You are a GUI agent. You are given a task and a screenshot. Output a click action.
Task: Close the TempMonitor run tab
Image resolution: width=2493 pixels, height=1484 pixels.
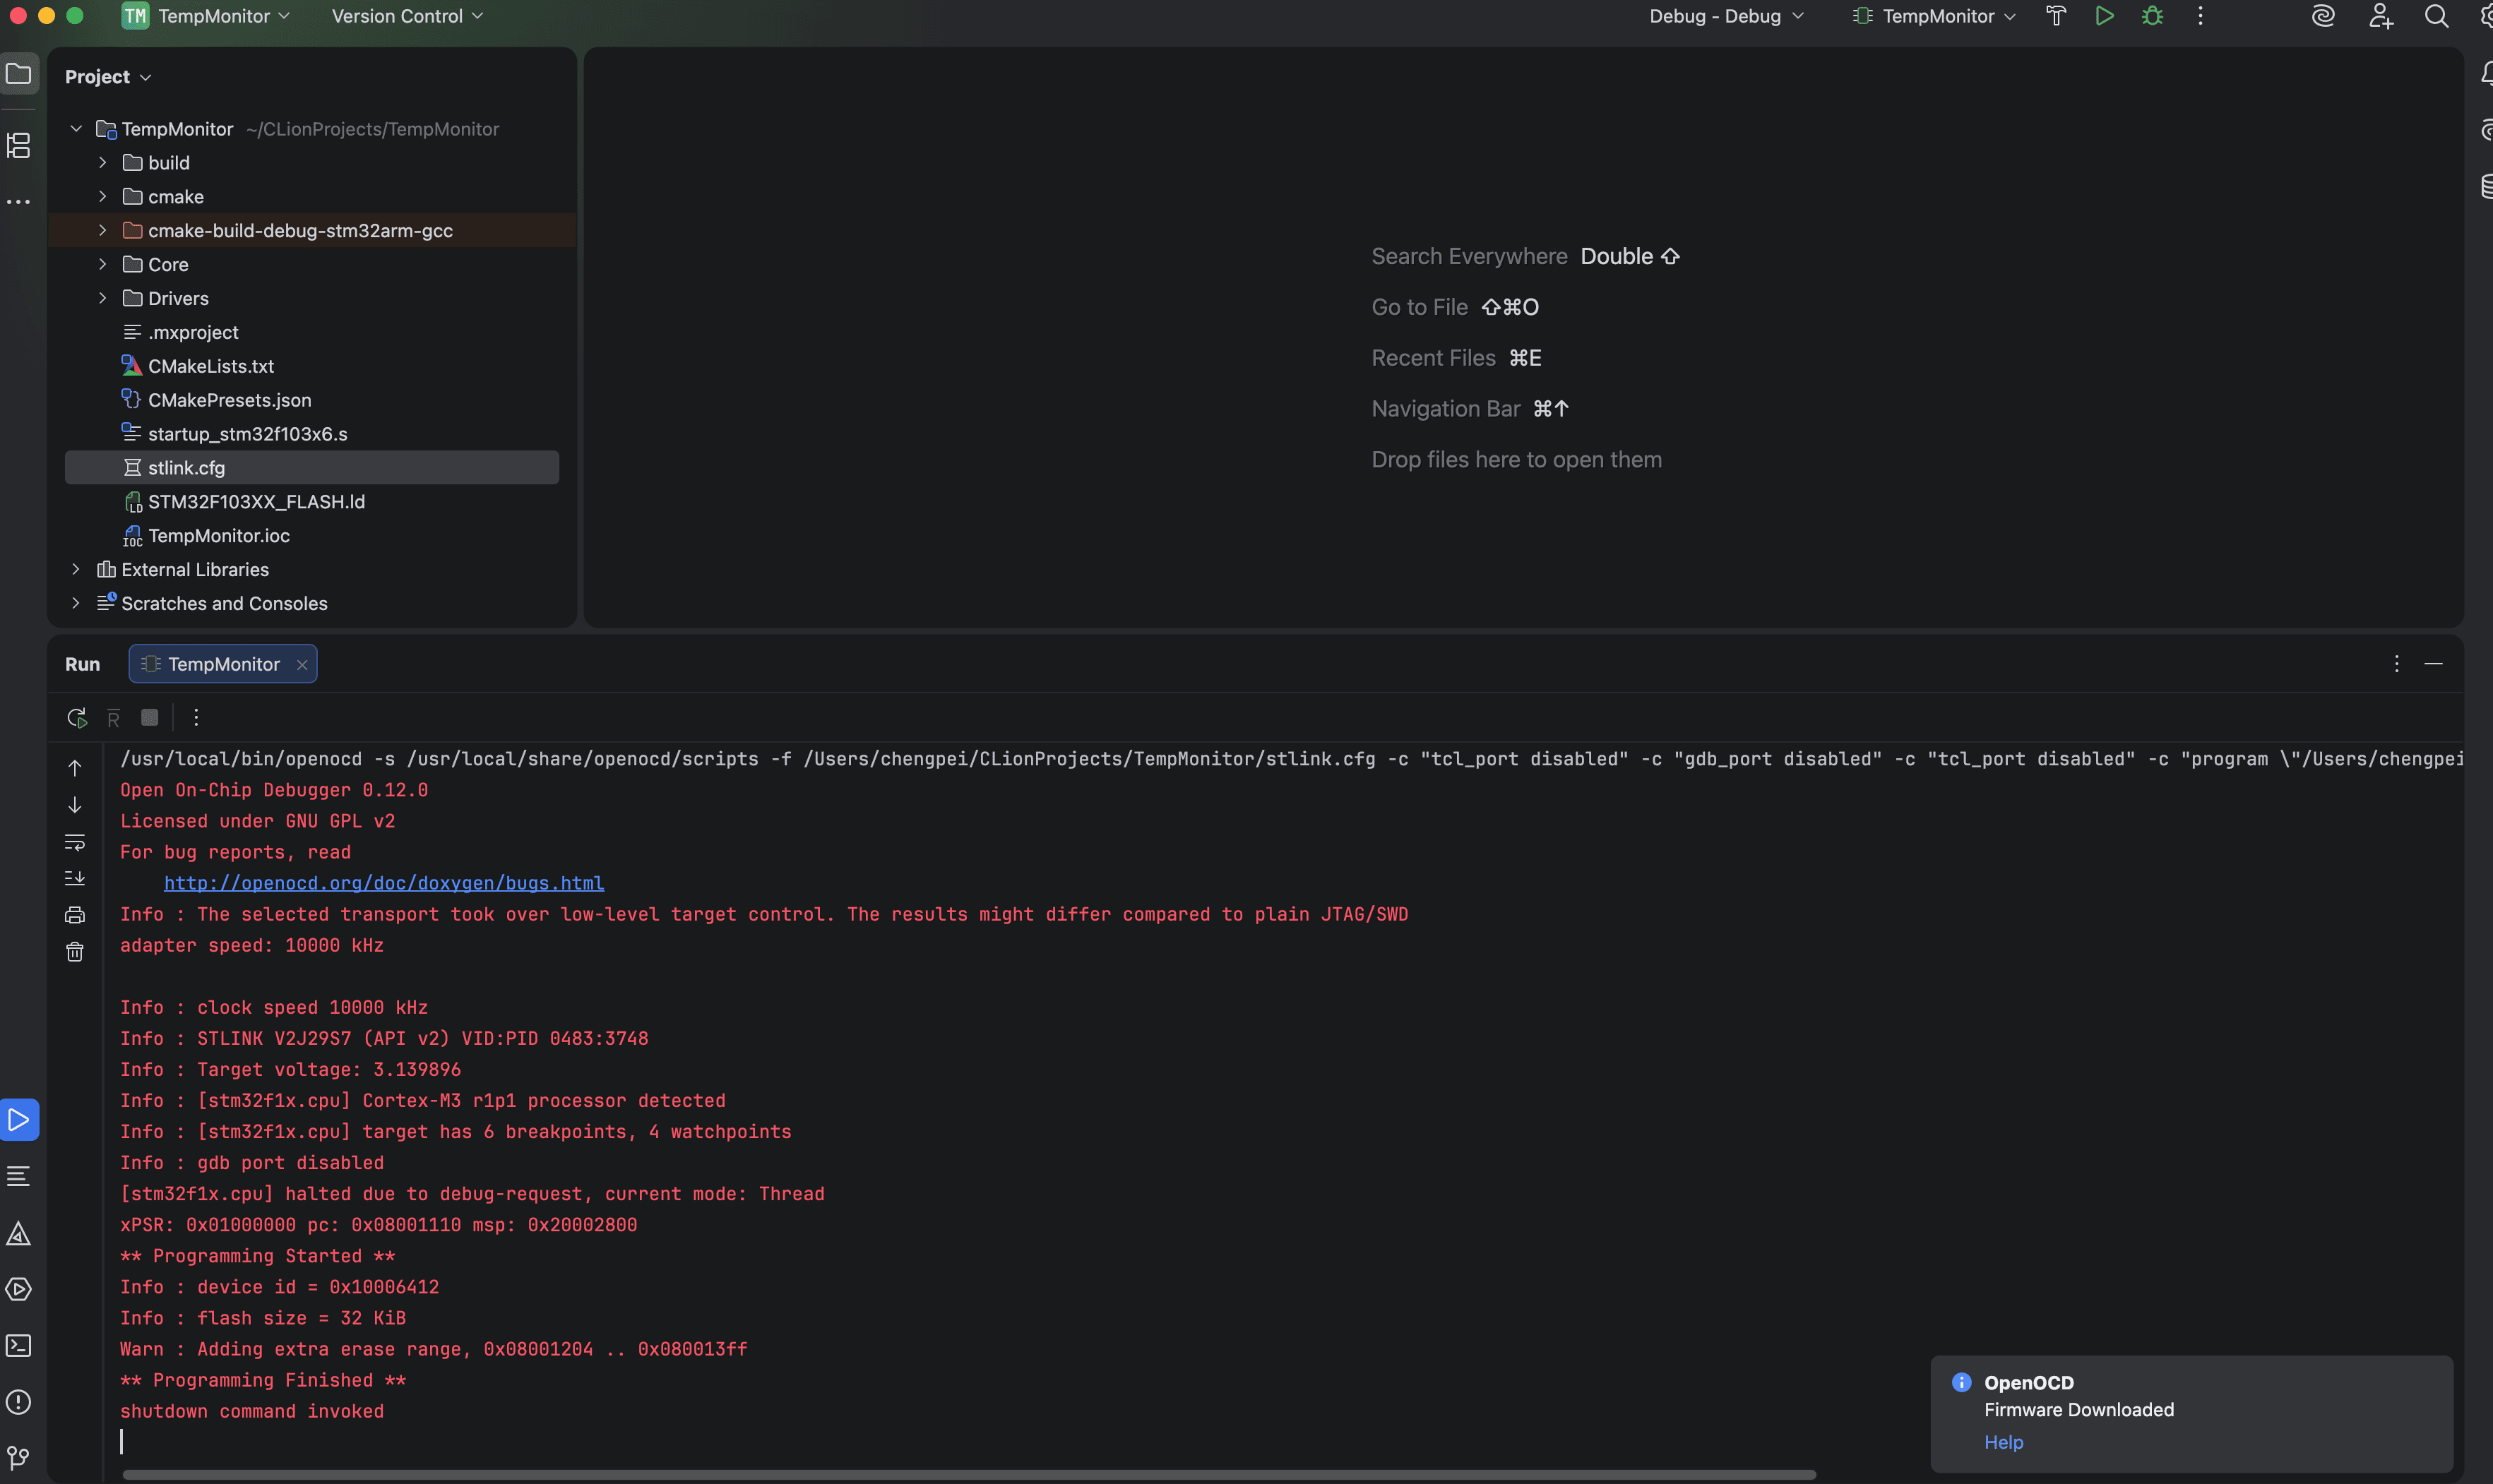coord(301,664)
